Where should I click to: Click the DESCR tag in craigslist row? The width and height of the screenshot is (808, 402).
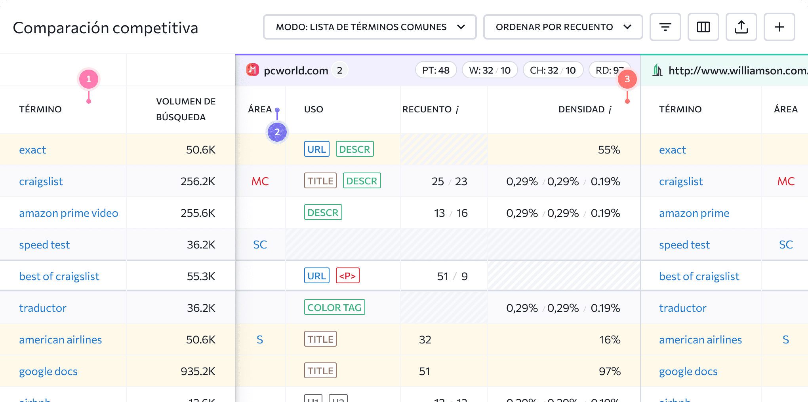pos(362,180)
